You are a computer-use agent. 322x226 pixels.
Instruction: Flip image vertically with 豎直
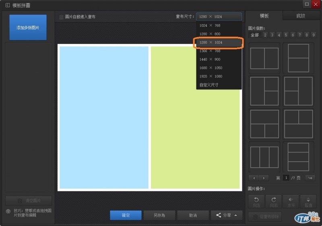[x=308, y=202]
